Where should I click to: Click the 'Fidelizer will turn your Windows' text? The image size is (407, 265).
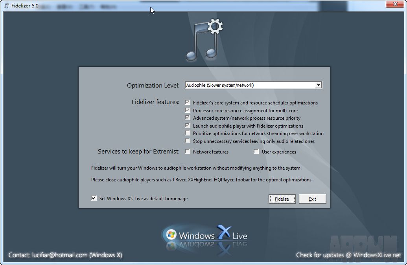[196, 168]
